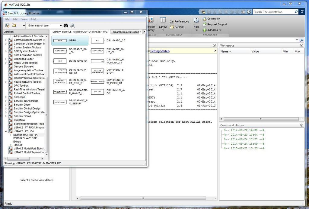
Task: Click the Layout grid icon
Action: [163, 20]
